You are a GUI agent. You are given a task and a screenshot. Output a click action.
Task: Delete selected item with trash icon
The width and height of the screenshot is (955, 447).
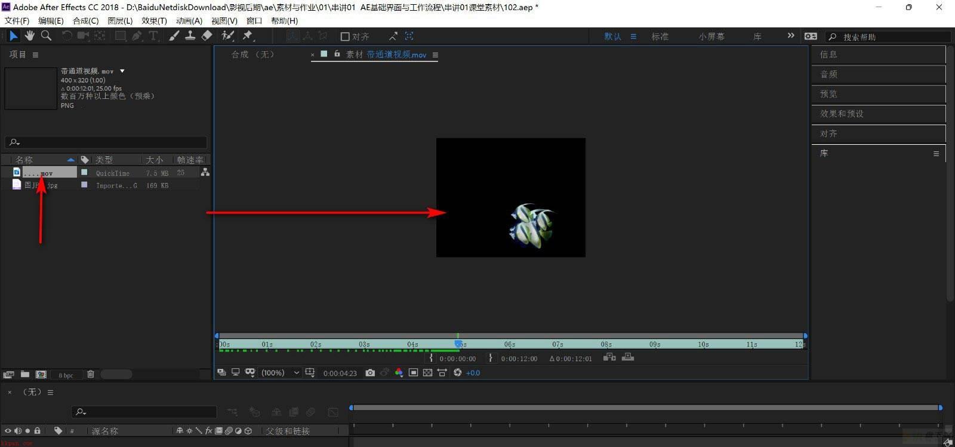[91, 374]
